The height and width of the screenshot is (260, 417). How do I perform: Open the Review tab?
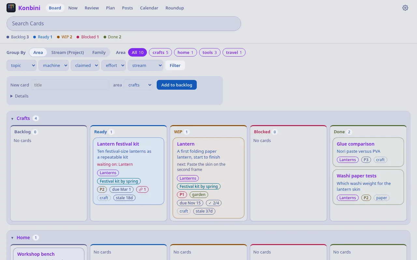pos(92,8)
